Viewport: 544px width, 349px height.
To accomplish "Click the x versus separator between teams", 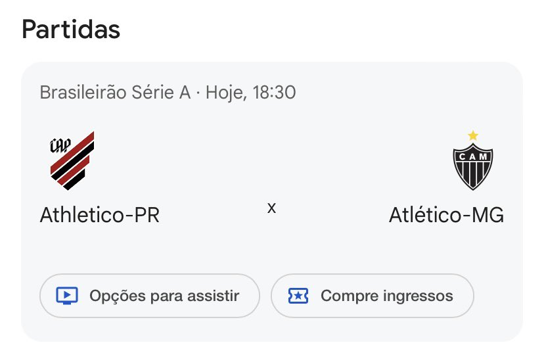I will tap(271, 208).
